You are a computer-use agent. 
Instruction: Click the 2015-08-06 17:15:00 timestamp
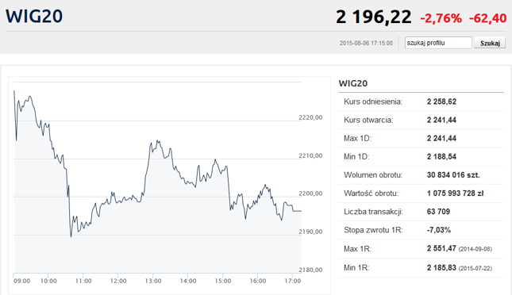click(x=366, y=43)
